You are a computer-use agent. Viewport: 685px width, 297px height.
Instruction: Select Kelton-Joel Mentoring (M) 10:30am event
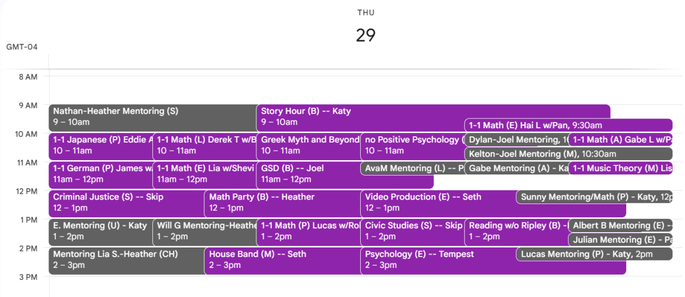(569, 154)
